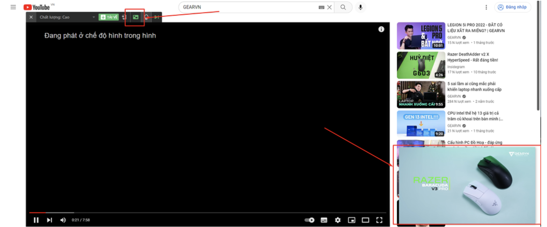The image size is (547, 227).
Task: Open Razer DeathAdder v2 X HyperSpeed title
Action: point(473,57)
